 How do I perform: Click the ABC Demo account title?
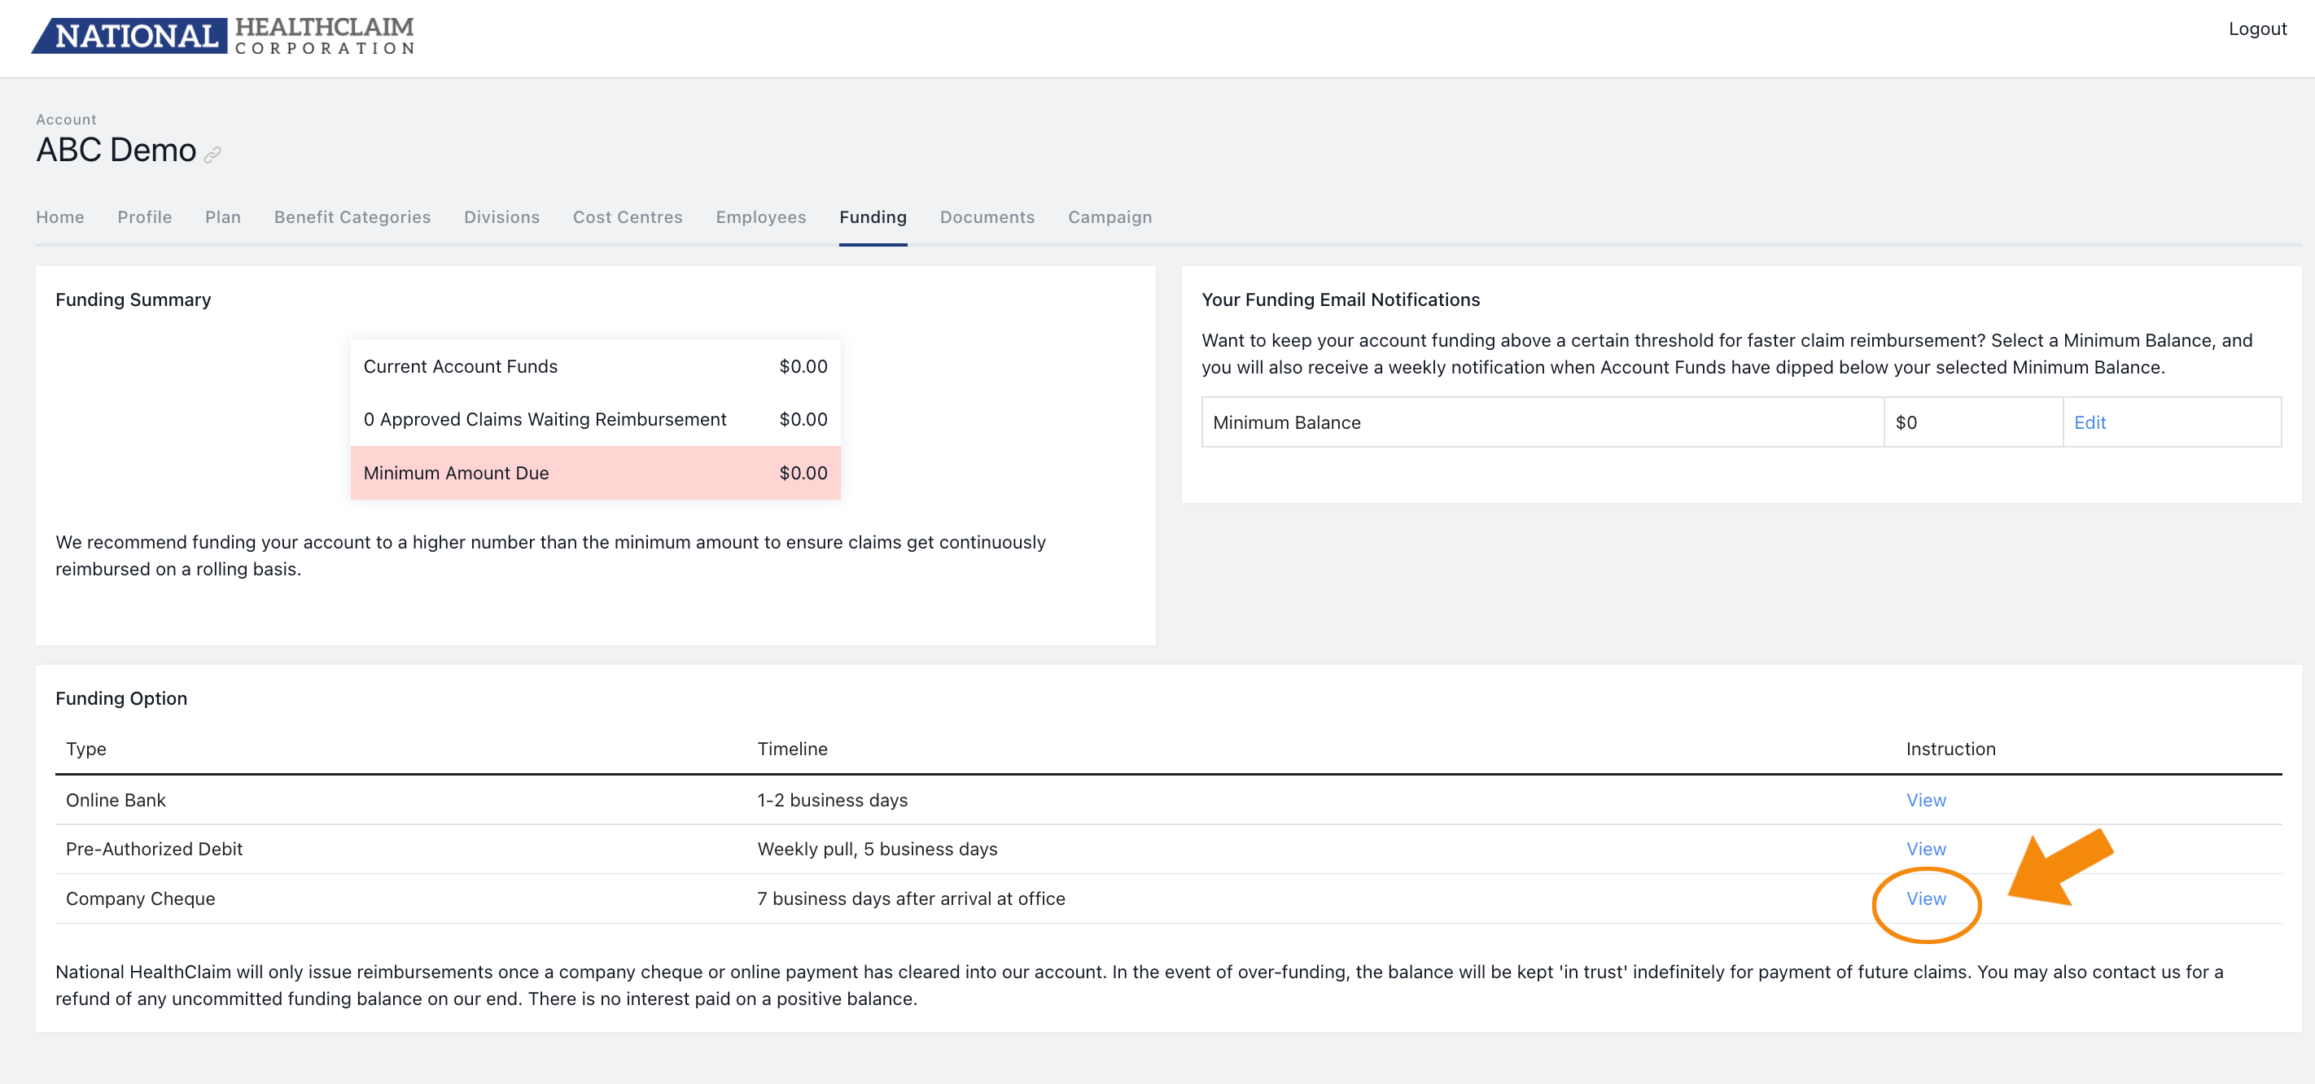(x=116, y=150)
